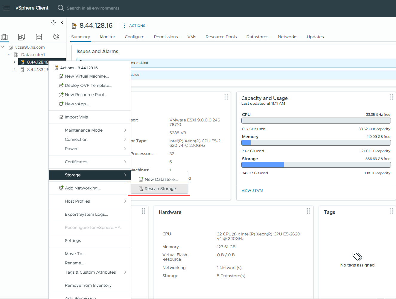Click the Memory usage bar
Image resolution: width=396 pixels, height=299 pixels.
[316, 143]
